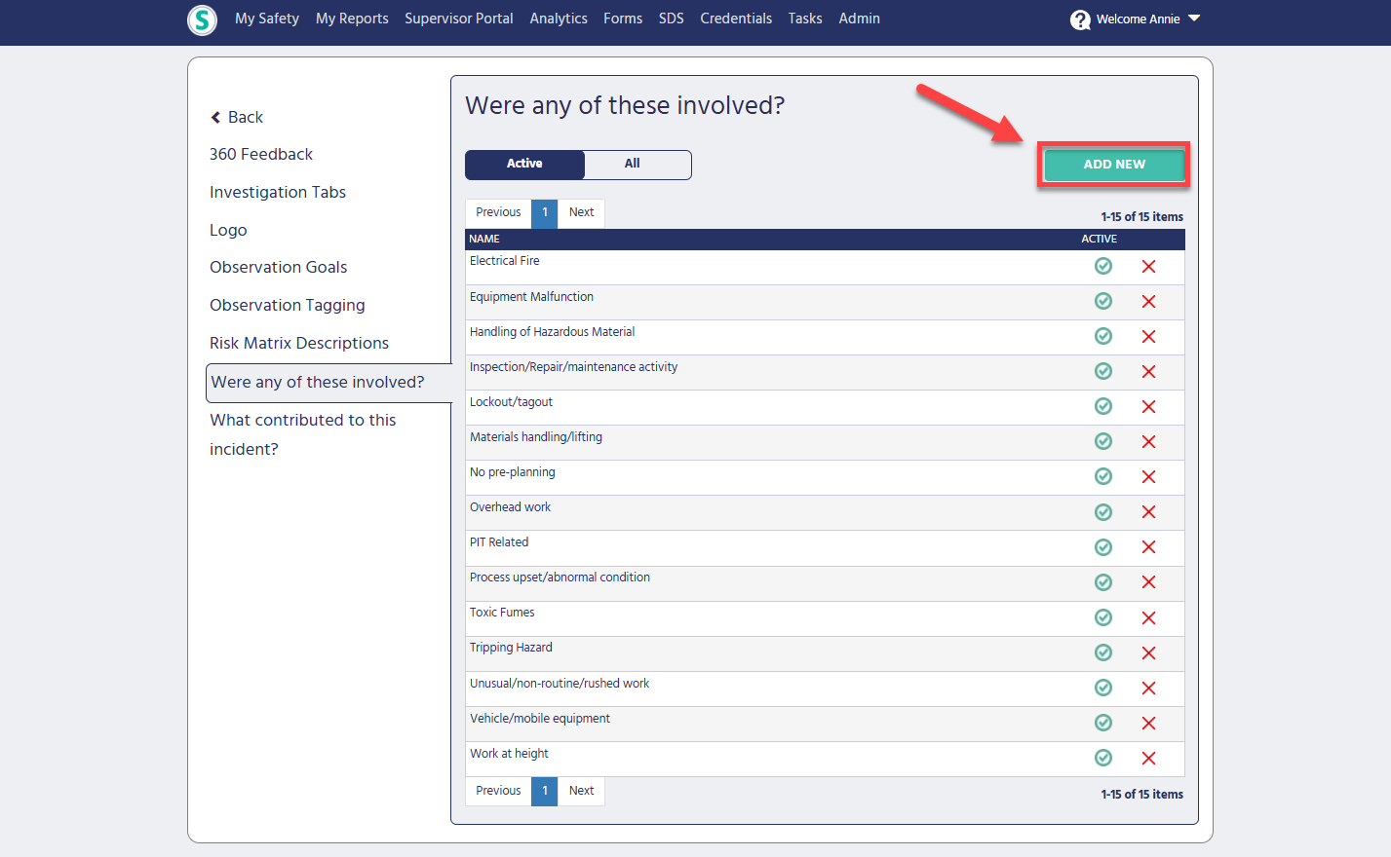Image resolution: width=1391 pixels, height=857 pixels.
Task: Click red X for Overhead work
Action: (1148, 512)
